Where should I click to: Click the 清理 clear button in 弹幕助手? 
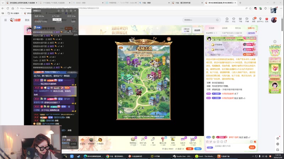[76, 35]
